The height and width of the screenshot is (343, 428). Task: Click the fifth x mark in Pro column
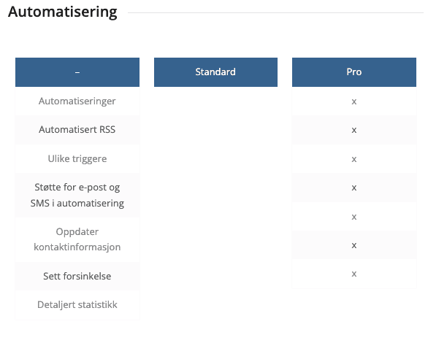(x=354, y=217)
